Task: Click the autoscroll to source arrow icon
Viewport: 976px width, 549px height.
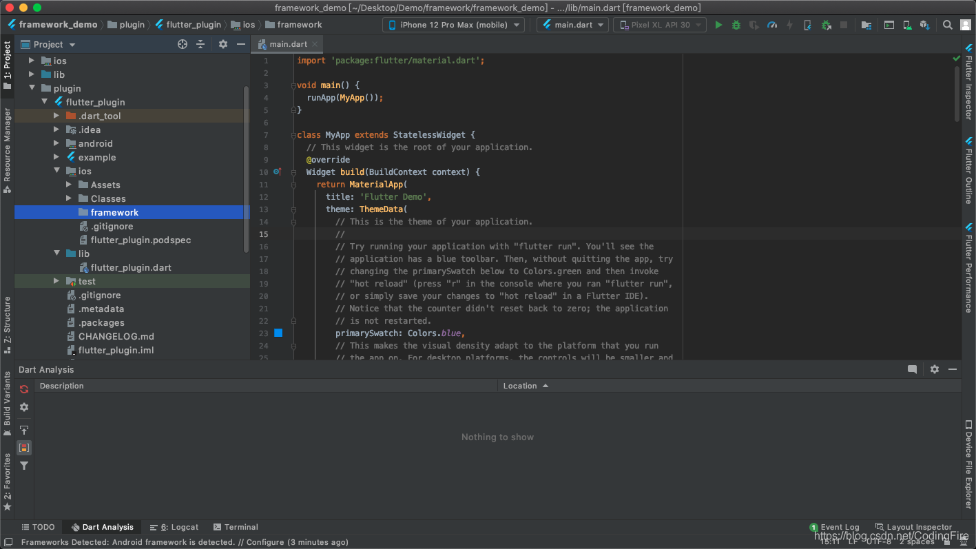Action: click(x=24, y=430)
